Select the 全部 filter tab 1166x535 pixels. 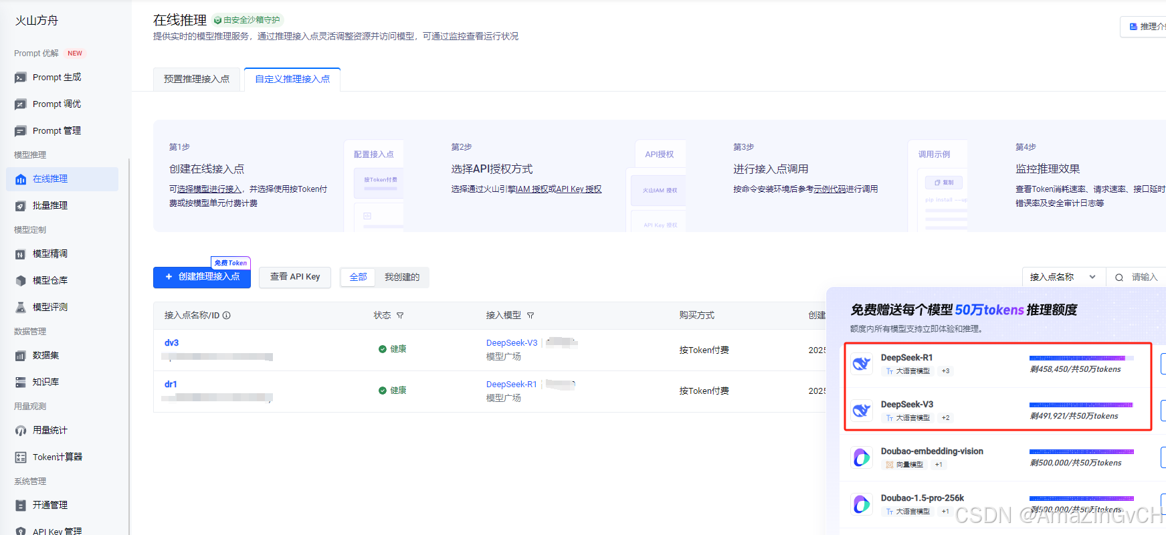tap(358, 278)
